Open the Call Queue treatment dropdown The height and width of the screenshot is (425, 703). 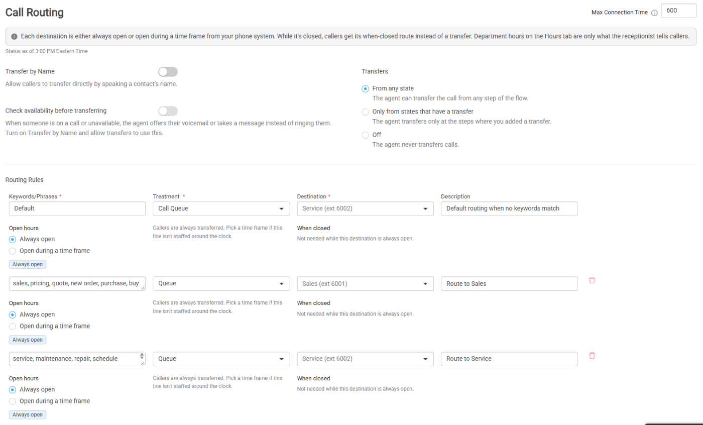coord(221,208)
